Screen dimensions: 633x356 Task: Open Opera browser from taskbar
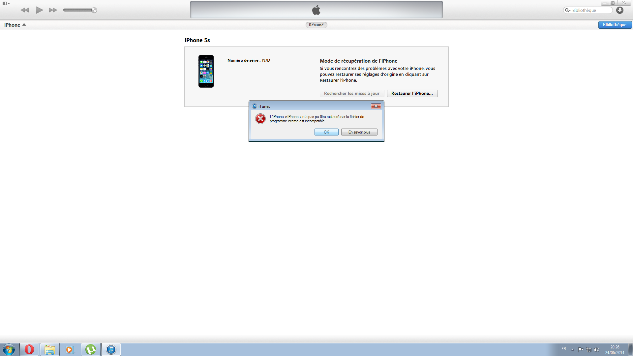[29, 349]
